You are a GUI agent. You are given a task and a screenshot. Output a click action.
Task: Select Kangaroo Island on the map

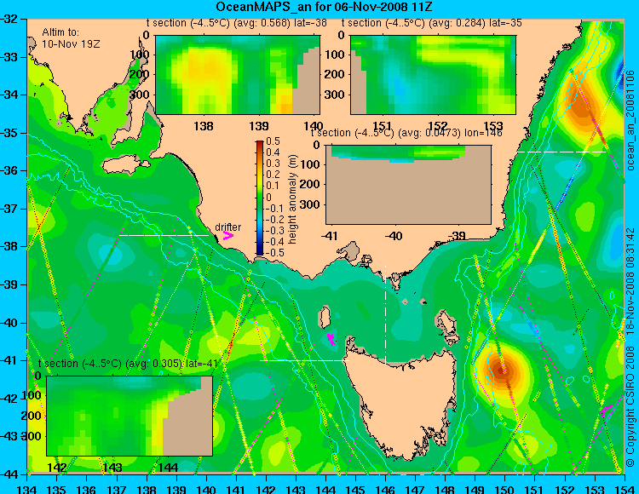point(125,165)
